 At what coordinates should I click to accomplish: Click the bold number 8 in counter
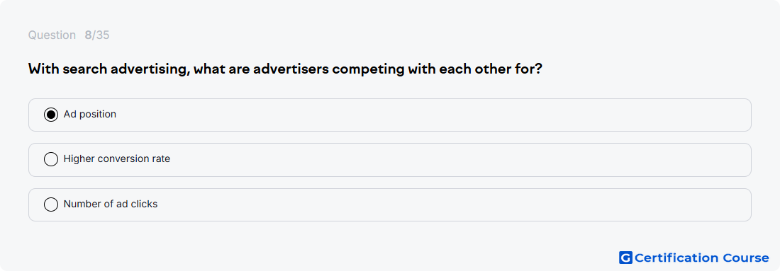coord(88,35)
